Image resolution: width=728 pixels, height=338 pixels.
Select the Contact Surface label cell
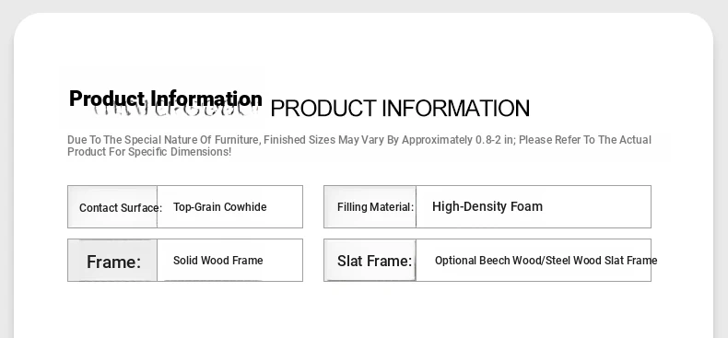click(112, 206)
